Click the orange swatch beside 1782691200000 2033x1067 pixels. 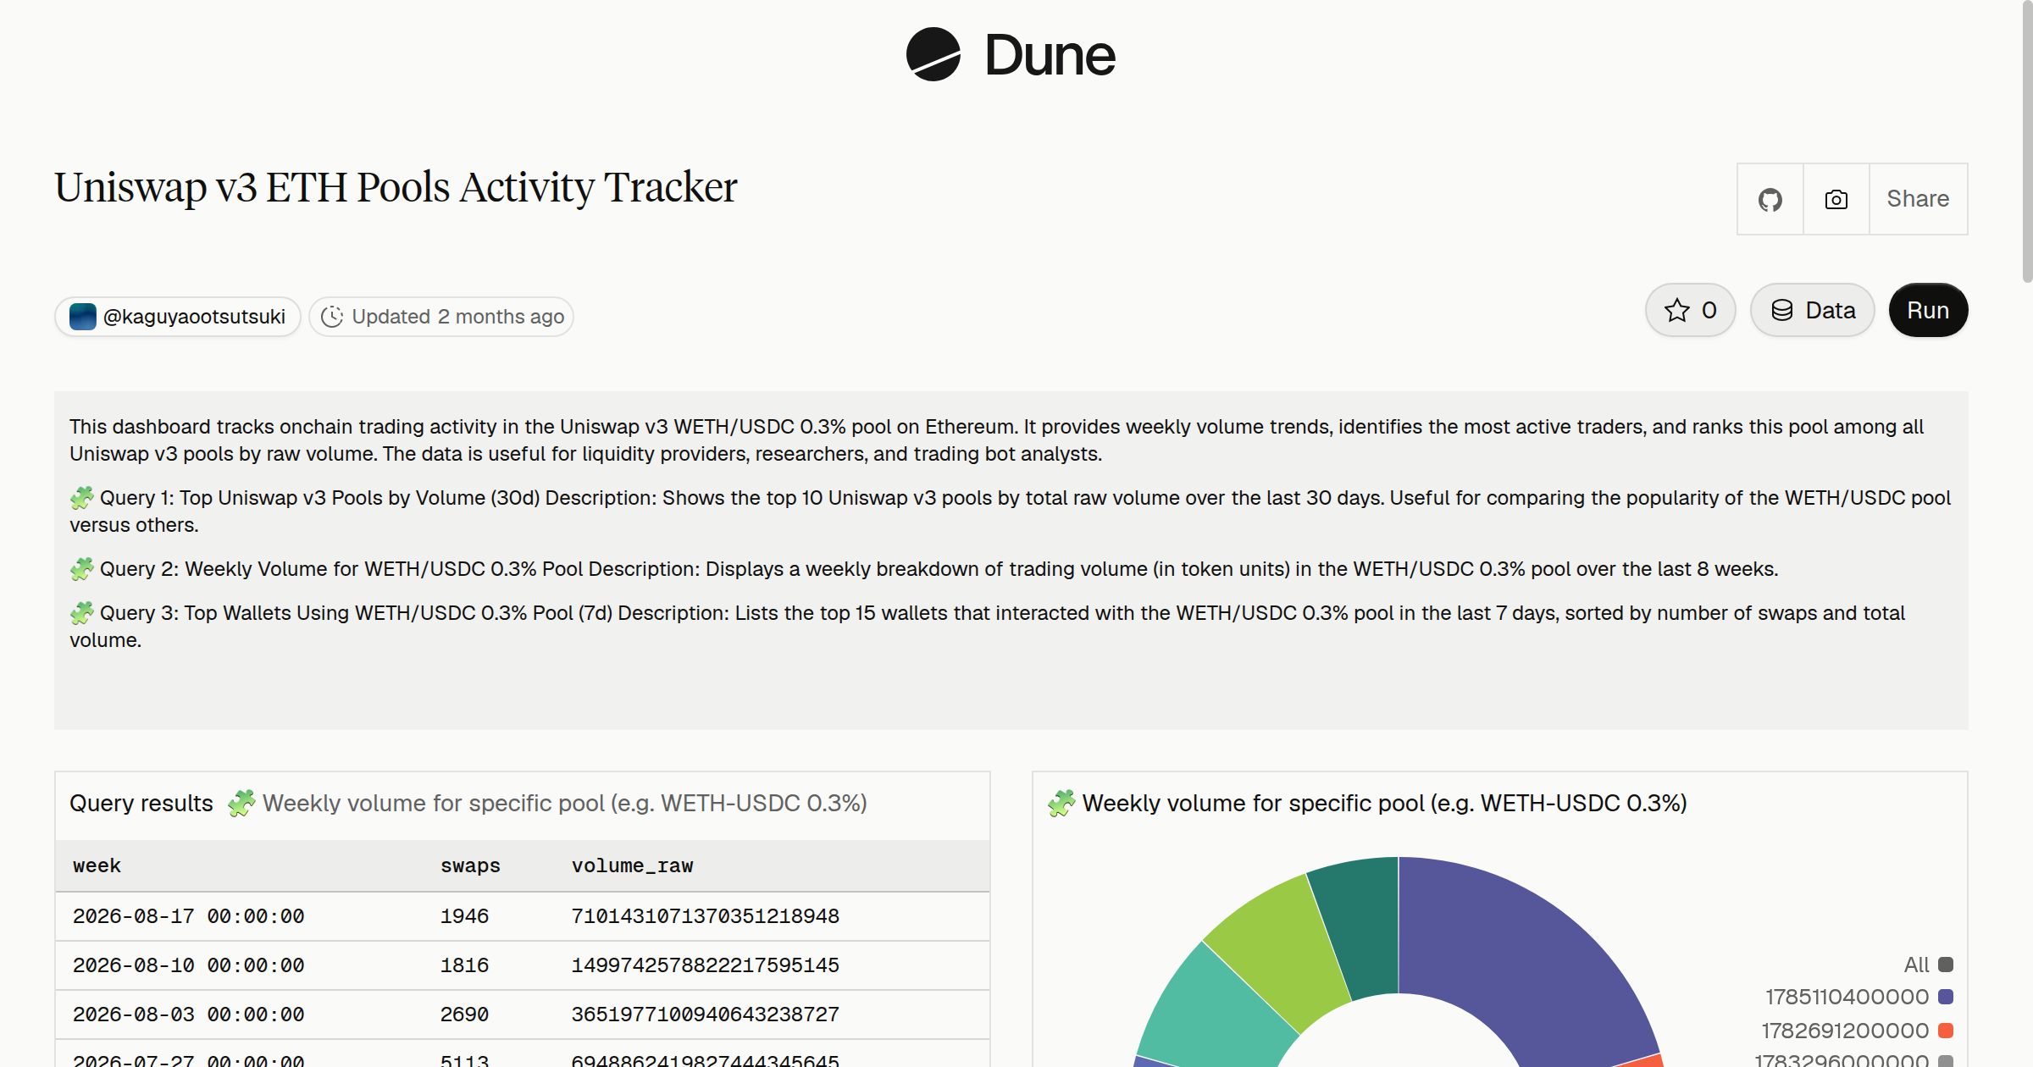pyautogui.click(x=1946, y=1031)
